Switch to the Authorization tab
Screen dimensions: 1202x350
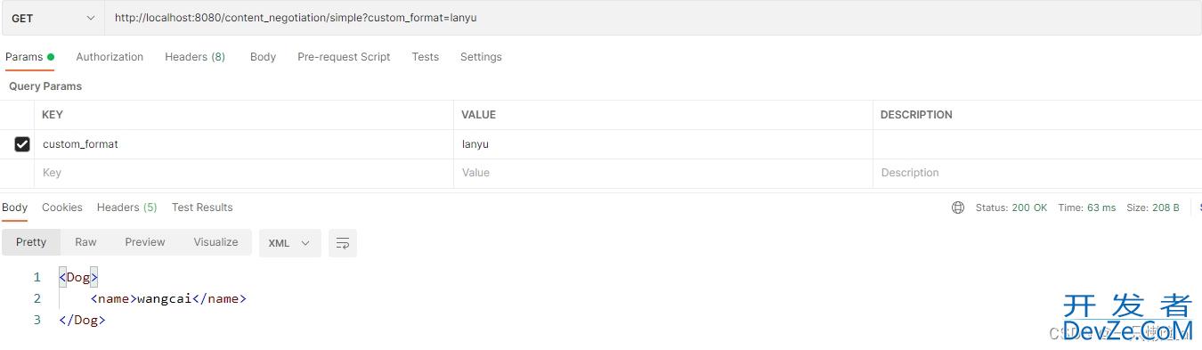(110, 57)
